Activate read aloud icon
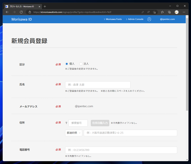The height and width of the screenshot is (164, 191). pyautogui.click(x=148, y=12)
